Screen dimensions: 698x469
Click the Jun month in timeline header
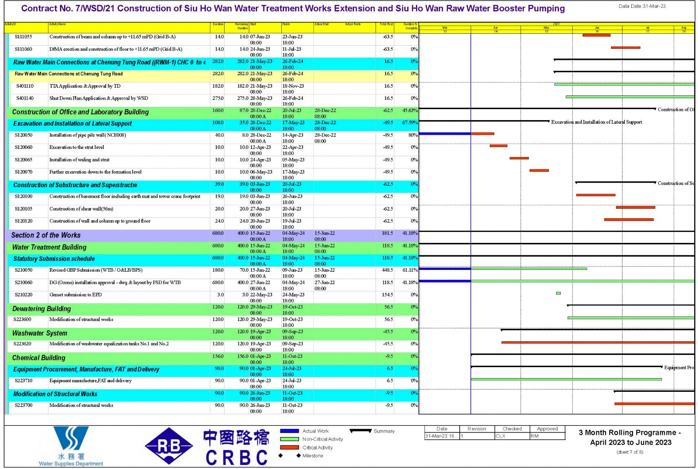pos(597,28)
